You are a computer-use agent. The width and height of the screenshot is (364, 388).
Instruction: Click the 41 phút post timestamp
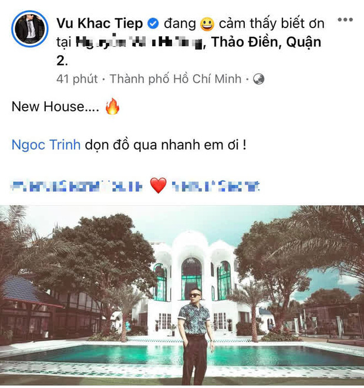[77, 79]
